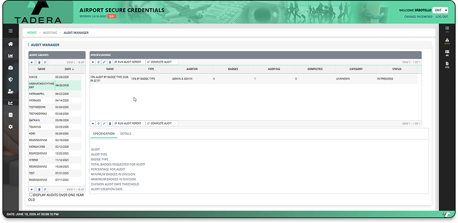Open the user badge icon in sidebar
This screenshot has height=223, width=458.
11,91
